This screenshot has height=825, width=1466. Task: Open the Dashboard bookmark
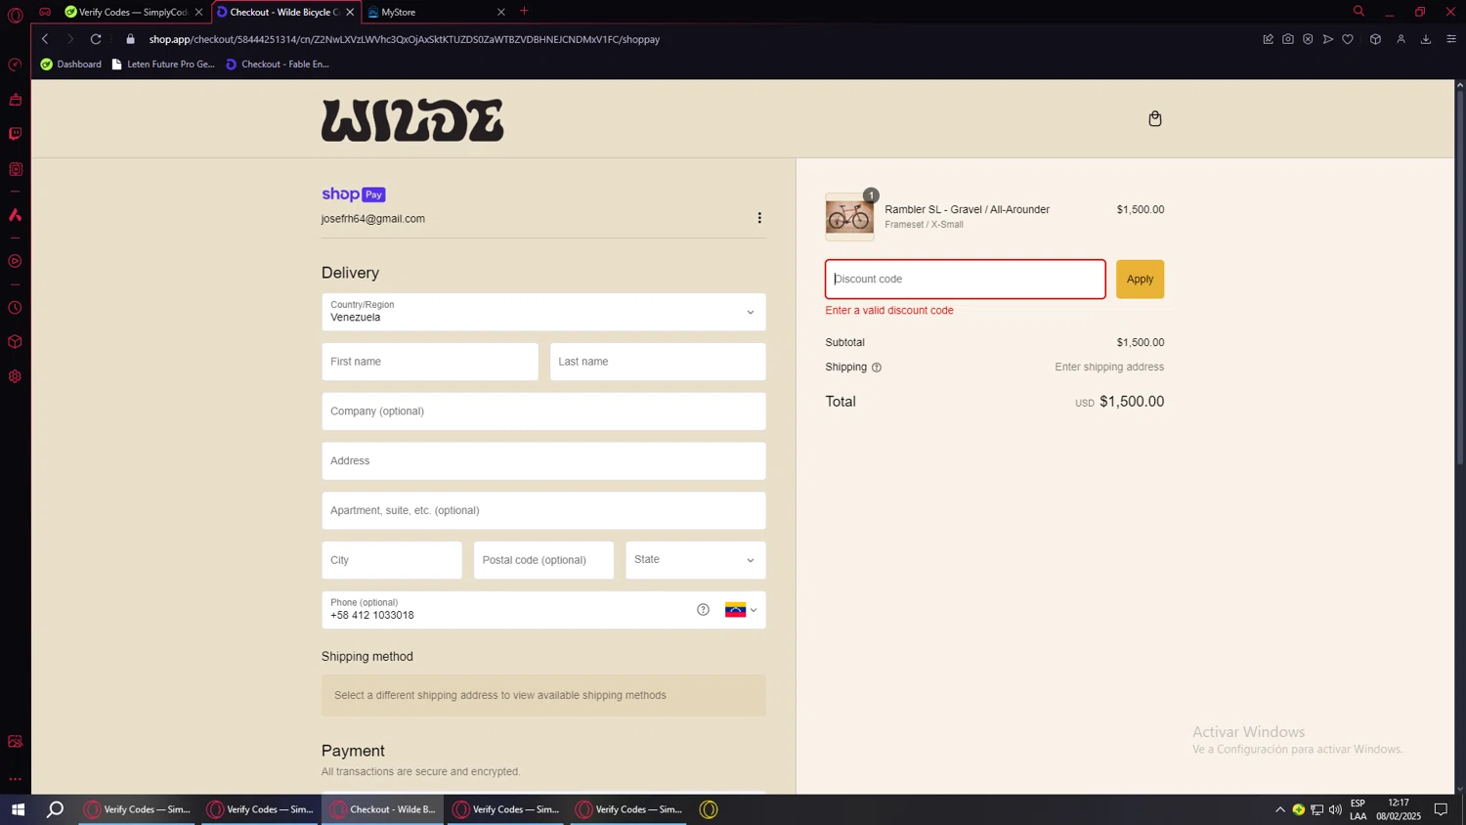(x=70, y=65)
